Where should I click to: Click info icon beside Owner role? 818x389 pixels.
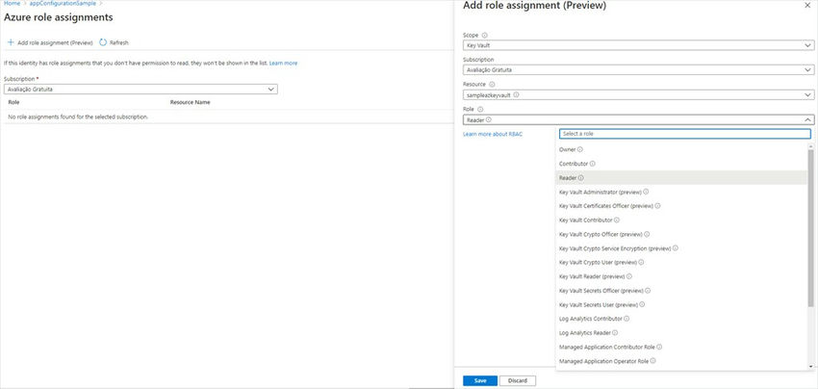pyautogui.click(x=580, y=149)
